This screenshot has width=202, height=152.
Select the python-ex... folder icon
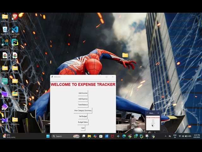5,18
